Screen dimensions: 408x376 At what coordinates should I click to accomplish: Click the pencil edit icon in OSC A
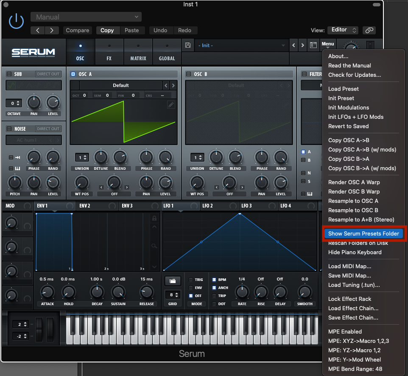pos(171,105)
